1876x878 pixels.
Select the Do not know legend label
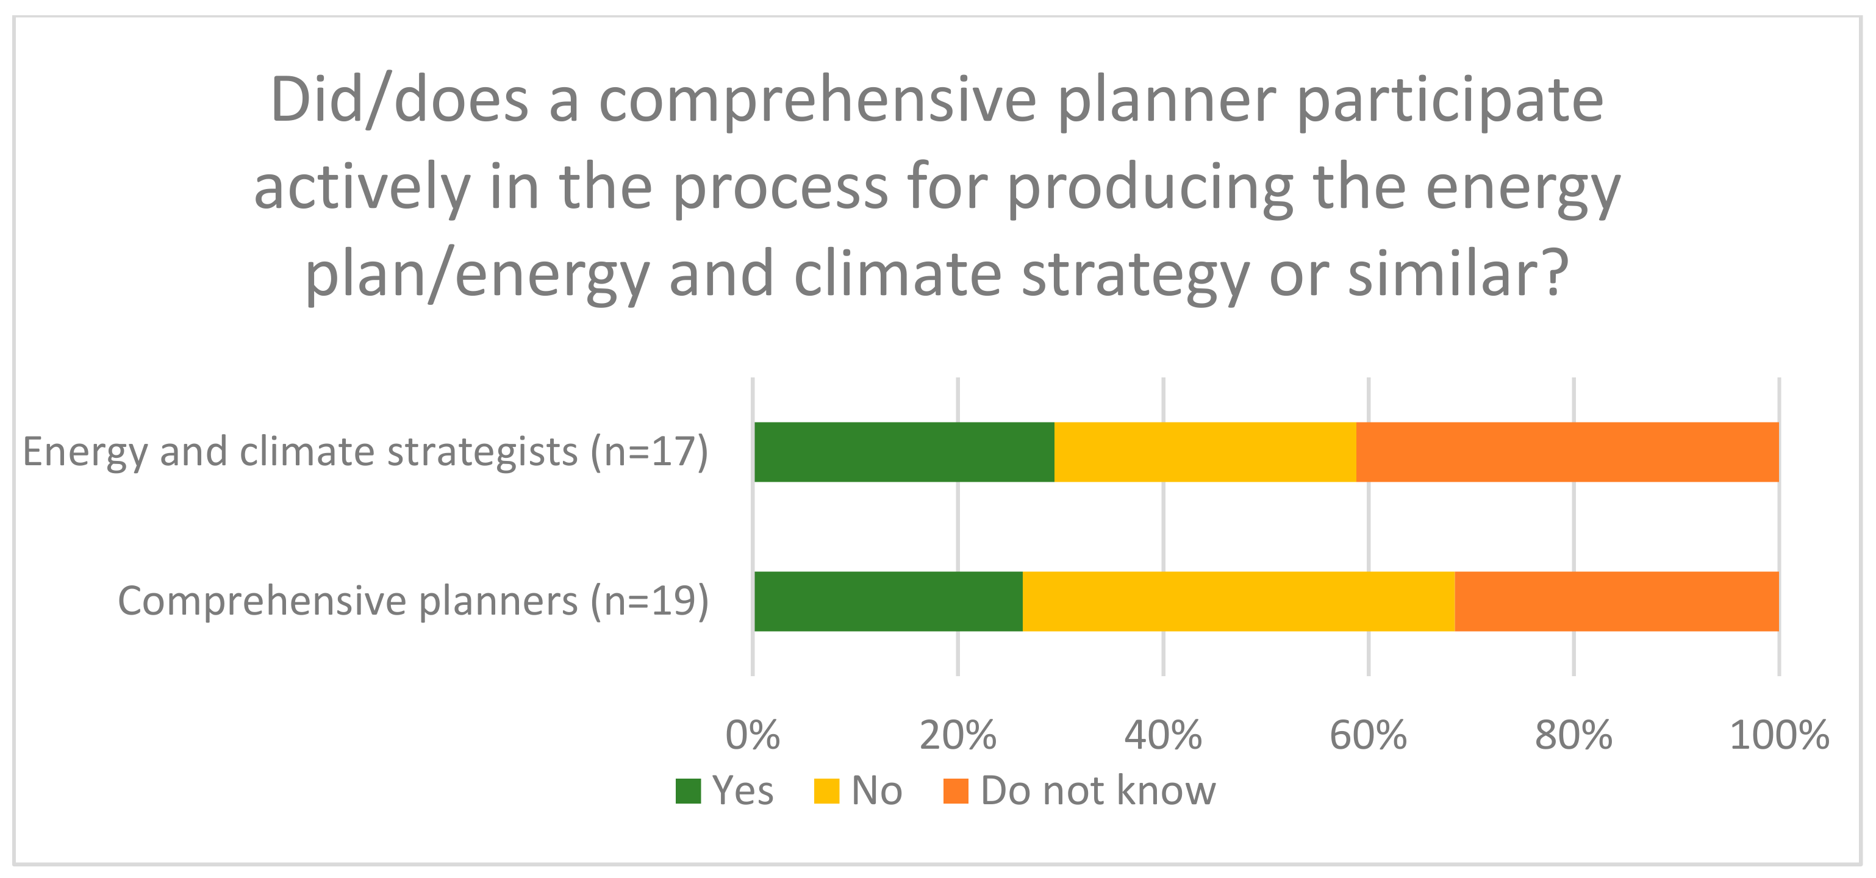tap(1098, 791)
